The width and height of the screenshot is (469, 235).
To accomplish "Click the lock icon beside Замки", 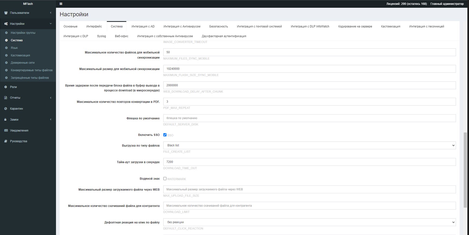I will 5,119.
